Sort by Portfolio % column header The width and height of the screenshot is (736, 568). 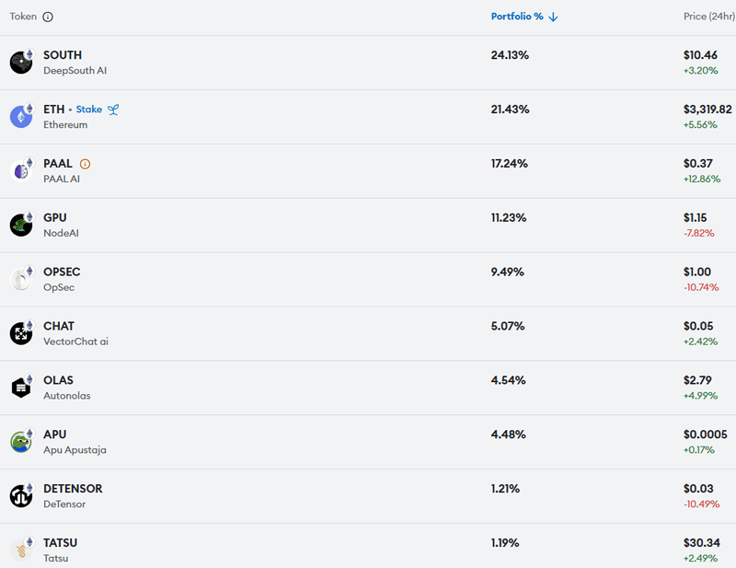(516, 17)
